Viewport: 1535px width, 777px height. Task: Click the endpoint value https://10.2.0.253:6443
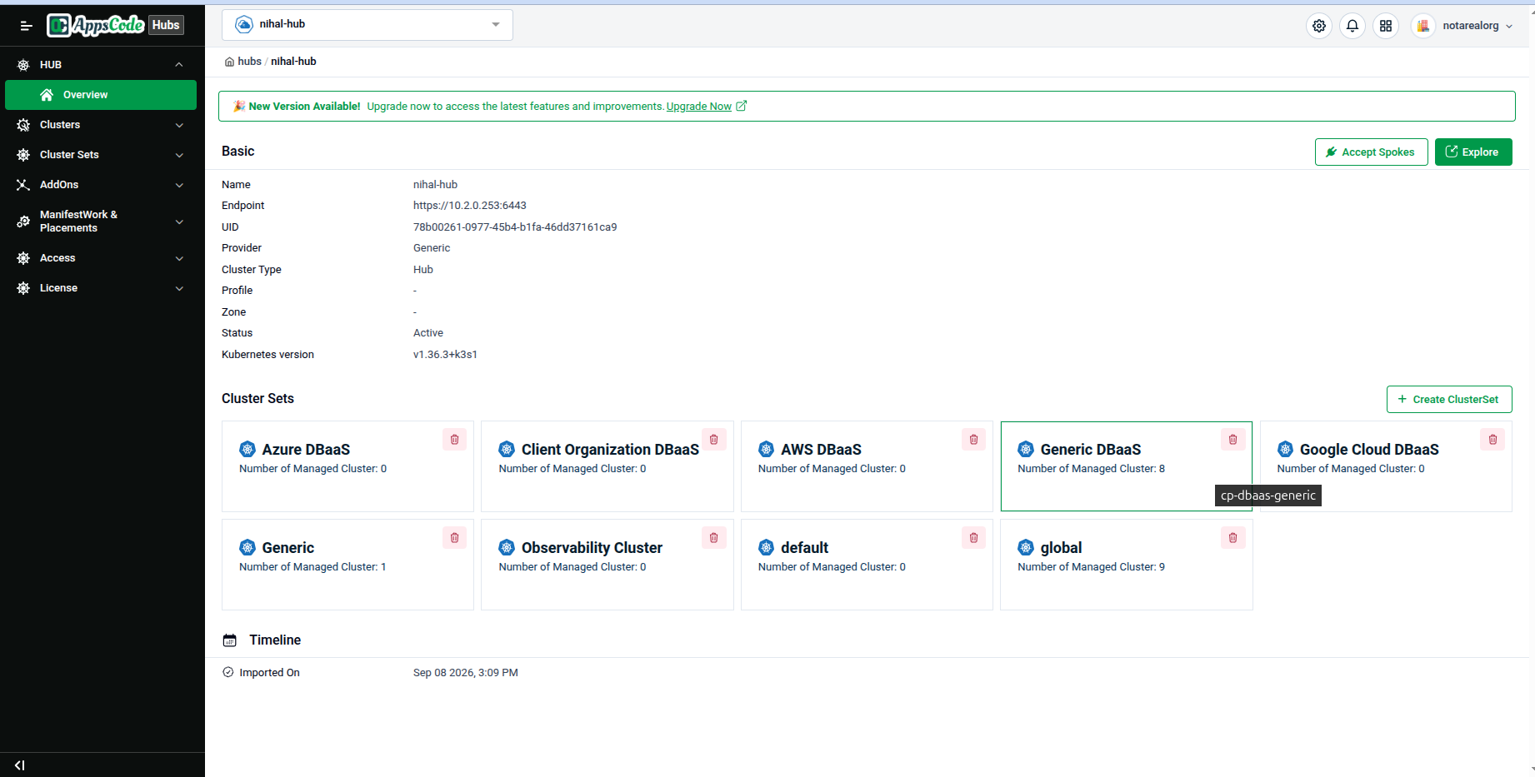[470, 206]
